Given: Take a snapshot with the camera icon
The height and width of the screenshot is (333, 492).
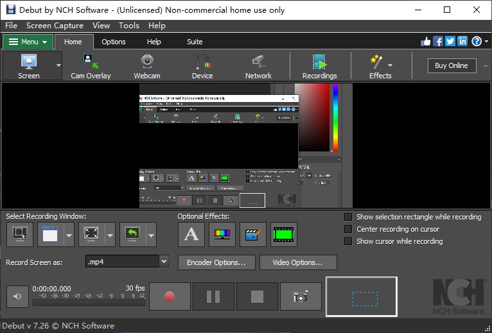Looking at the screenshot, I should click(301, 296).
